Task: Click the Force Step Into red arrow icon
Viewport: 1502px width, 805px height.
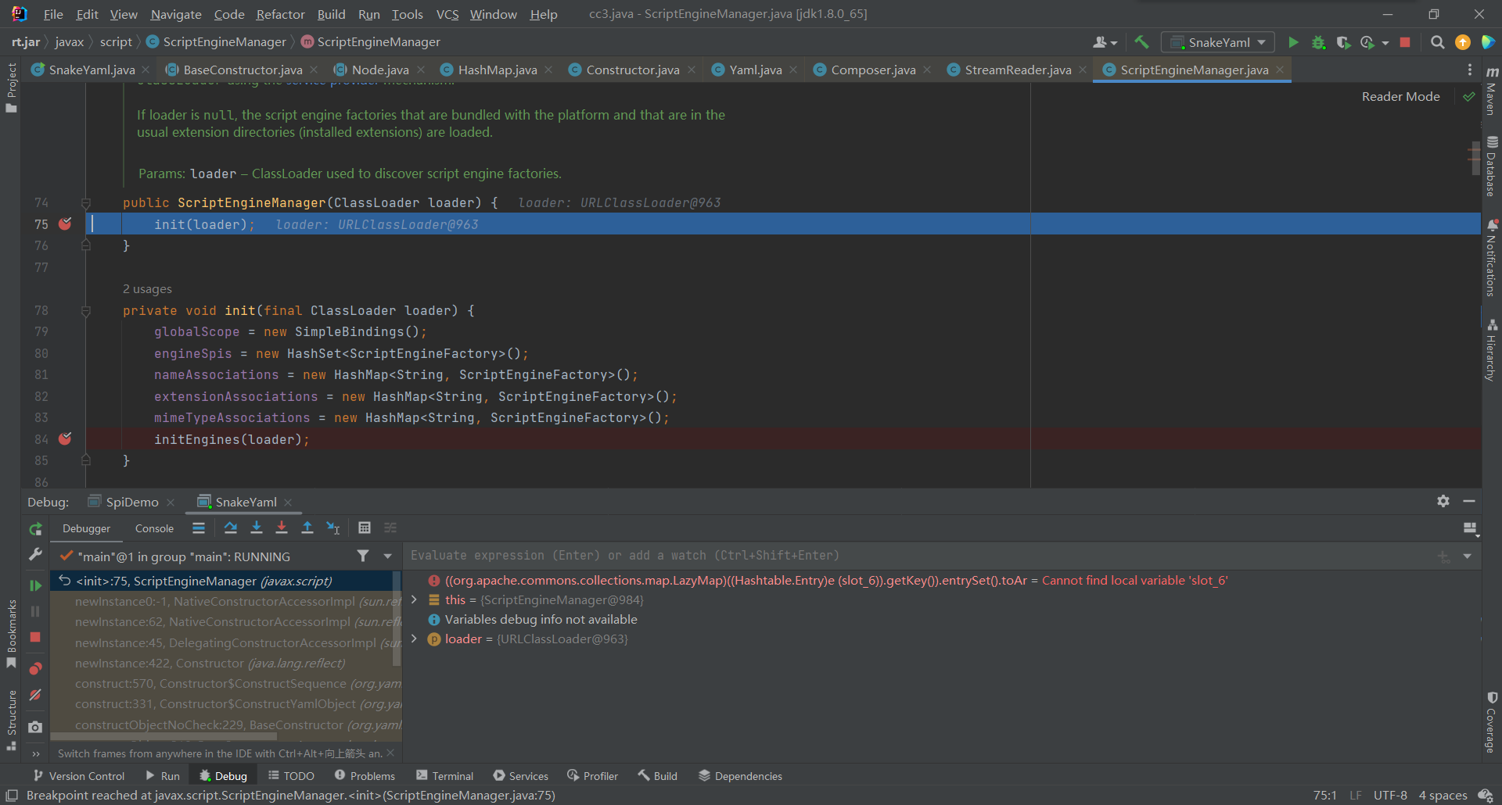Action: pos(282,528)
